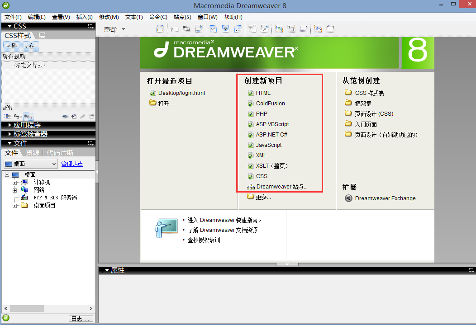Collapse the 桌面 tree root

[7, 174]
